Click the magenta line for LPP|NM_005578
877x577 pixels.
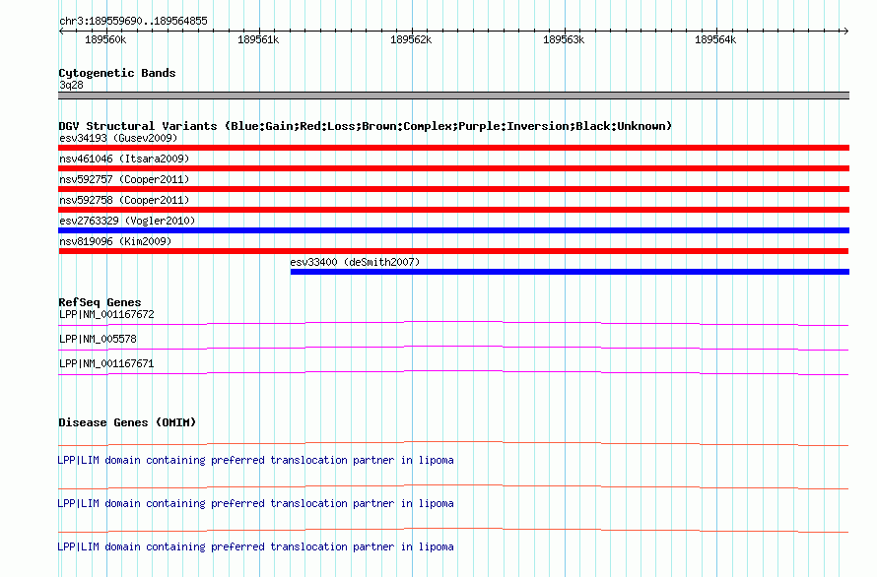pos(453,348)
